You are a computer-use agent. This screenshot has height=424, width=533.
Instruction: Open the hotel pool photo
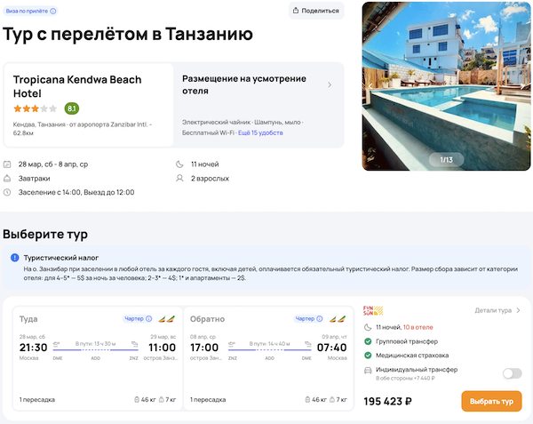coord(446,80)
